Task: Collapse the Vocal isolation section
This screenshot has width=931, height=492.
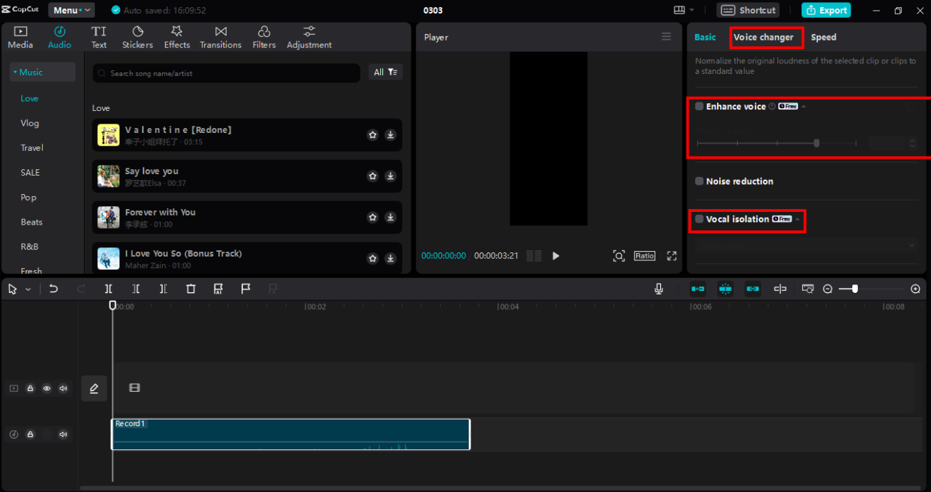Action: pyautogui.click(x=797, y=219)
